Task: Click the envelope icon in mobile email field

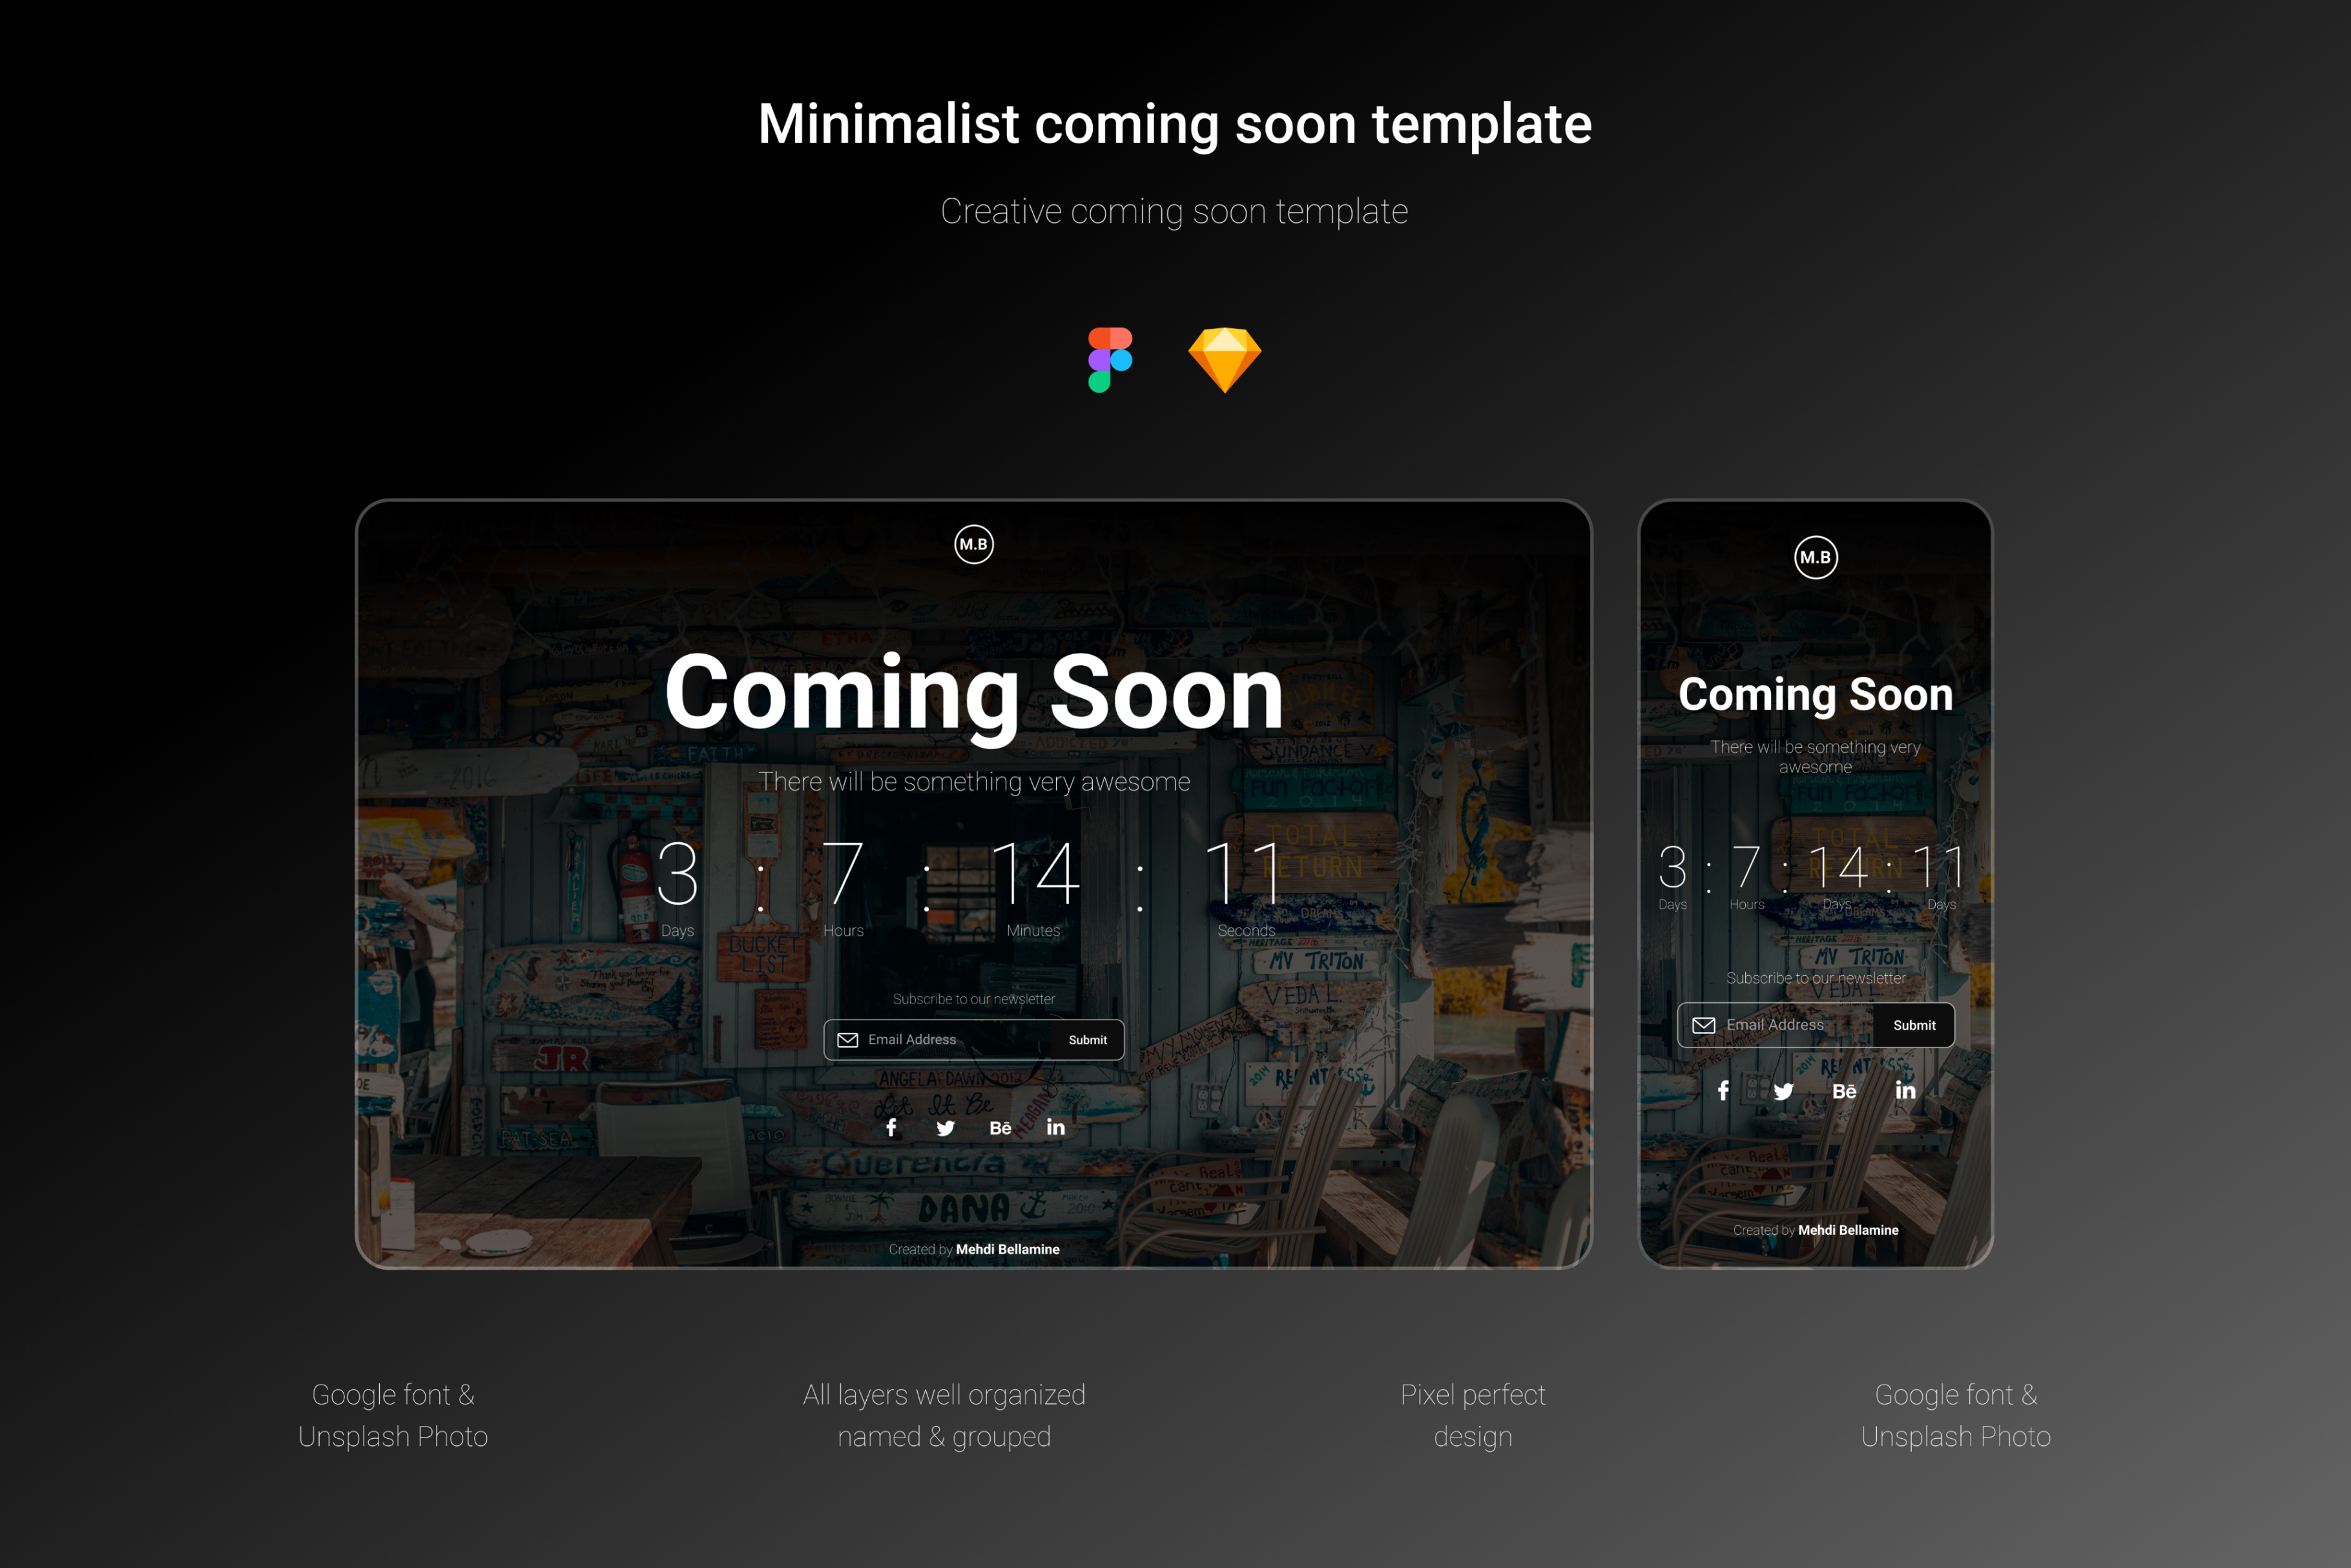Action: click(x=1703, y=1025)
